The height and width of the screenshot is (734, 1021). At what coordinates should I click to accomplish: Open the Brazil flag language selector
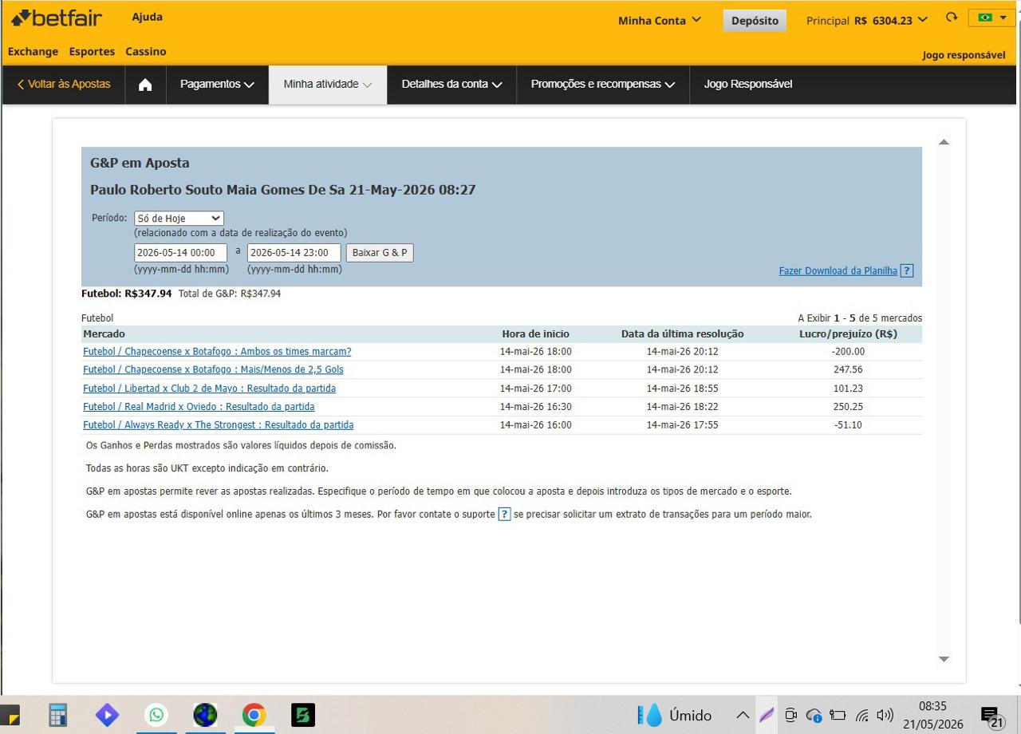(991, 18)
